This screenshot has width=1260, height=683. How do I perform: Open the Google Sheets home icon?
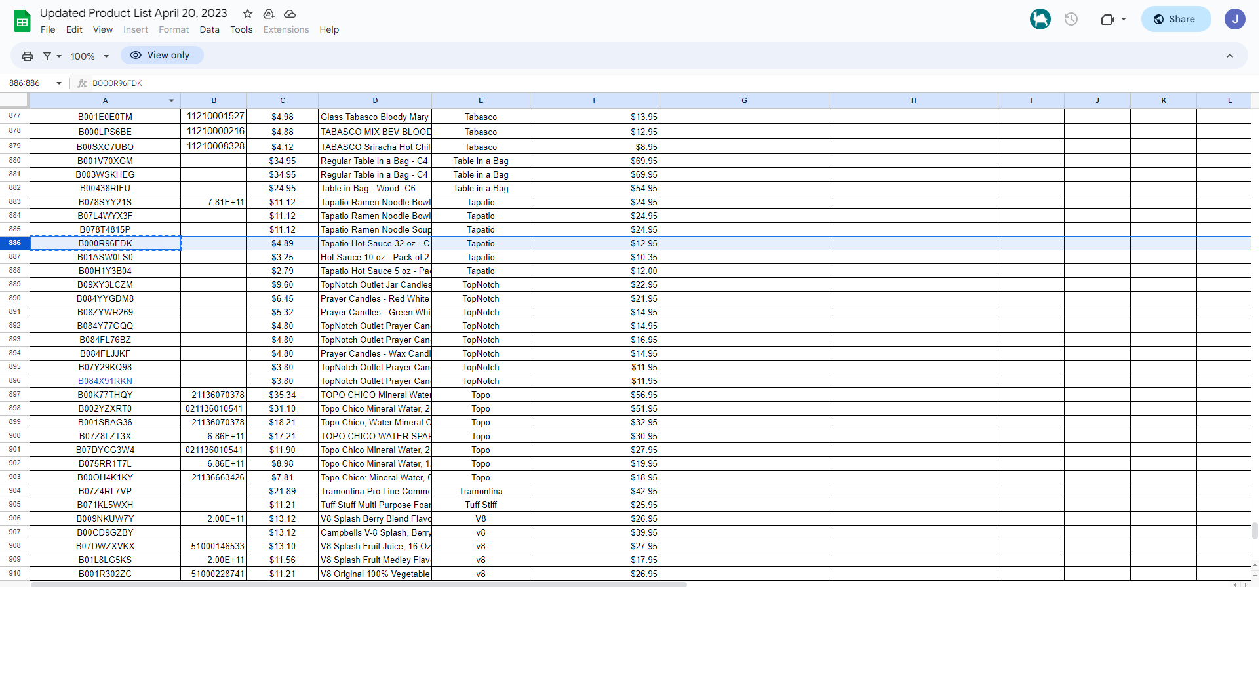tap(22, 21)
